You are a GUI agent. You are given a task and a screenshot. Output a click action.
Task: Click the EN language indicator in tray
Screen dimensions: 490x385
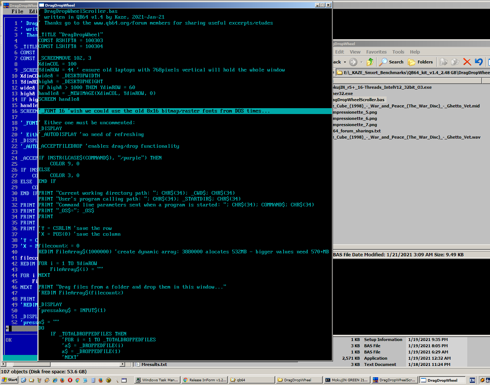(472, 380)
